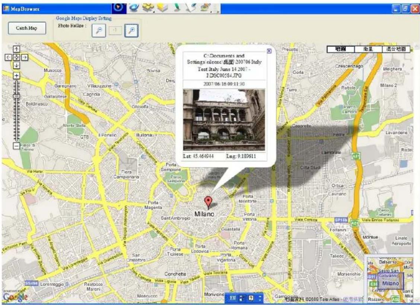Viewport: 420px width, 305px height.
Task: Click the Parco Lambro map label
Action: [350, 109]
